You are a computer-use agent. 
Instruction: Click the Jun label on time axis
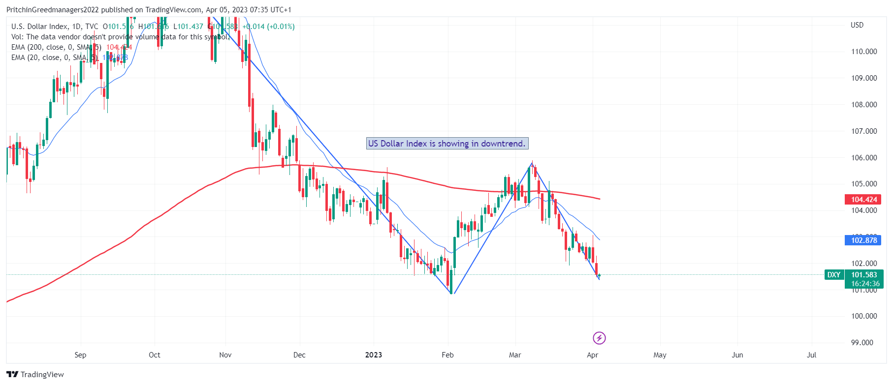pos(737,355)
